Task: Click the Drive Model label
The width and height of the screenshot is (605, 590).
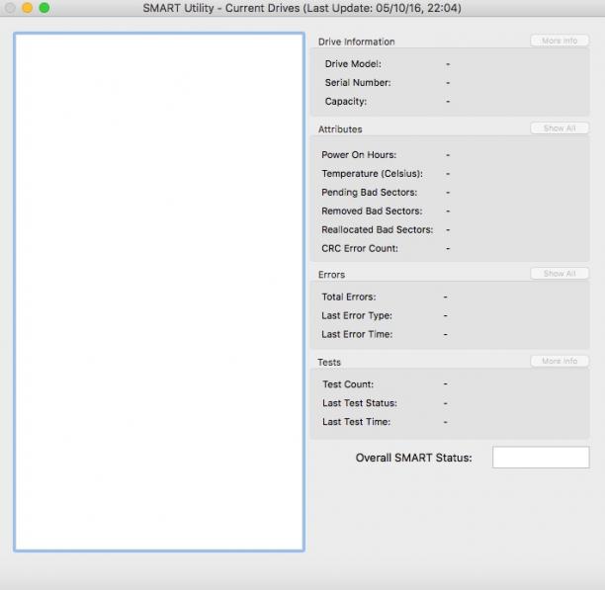Action: 353,64
